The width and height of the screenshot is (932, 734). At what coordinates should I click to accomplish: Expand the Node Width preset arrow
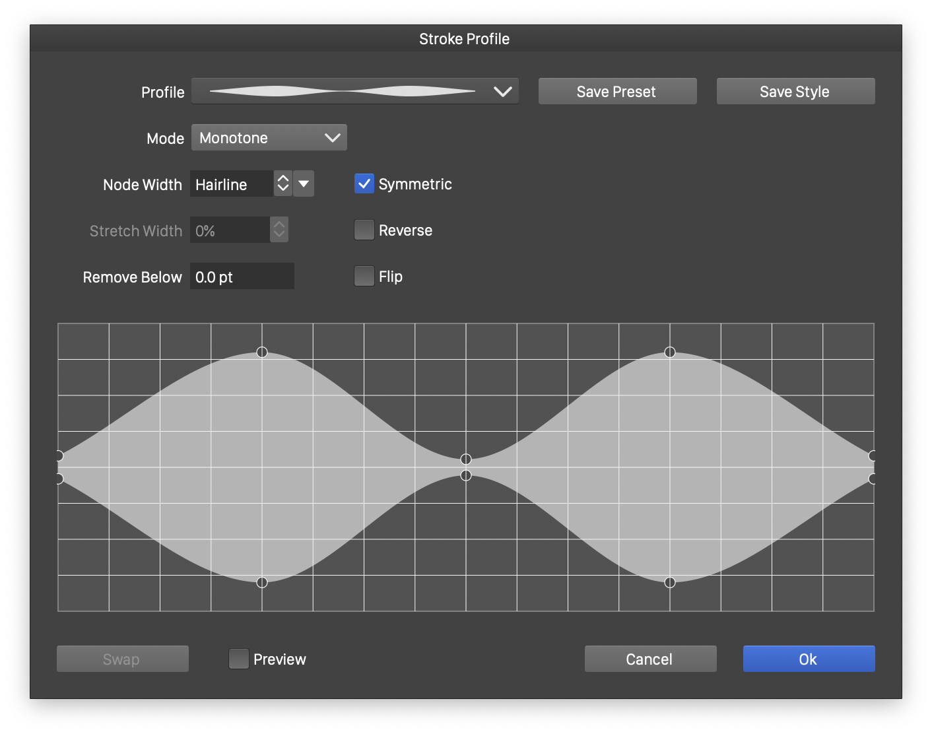click(304, 184)
